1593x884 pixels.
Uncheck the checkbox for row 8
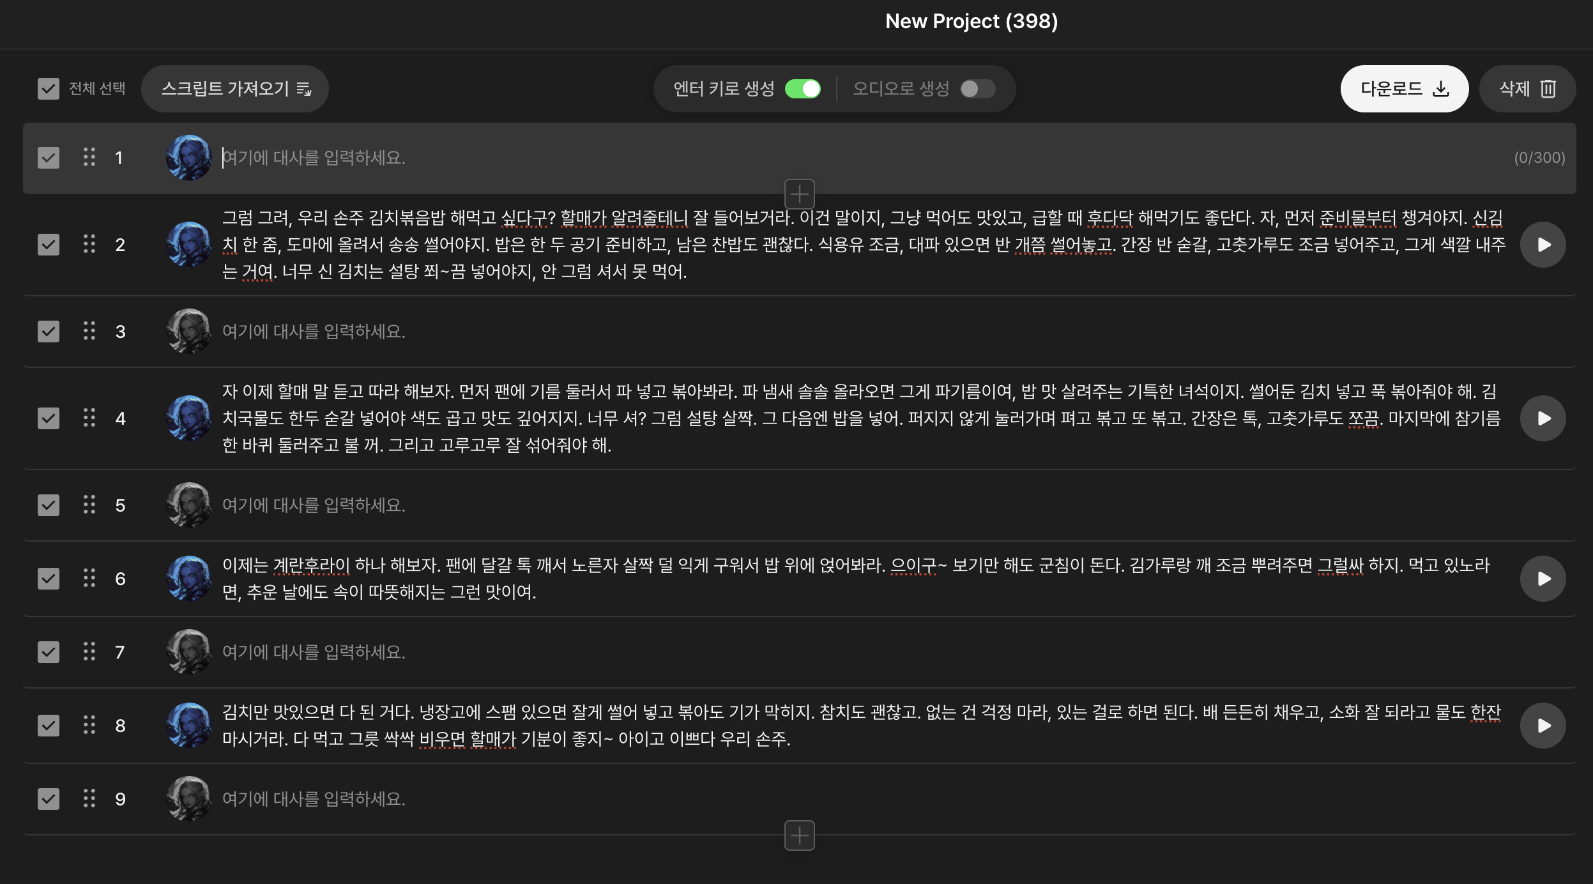pyautogui.click(x=49, y=726)
